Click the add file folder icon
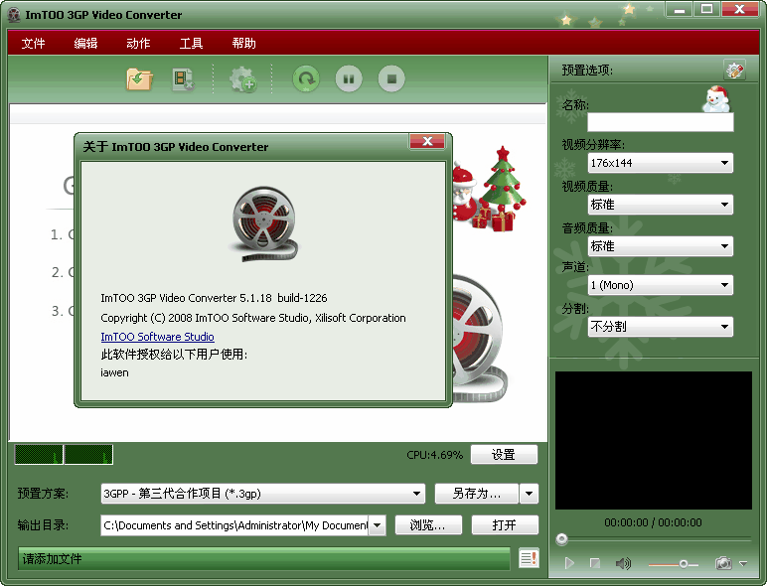 (x=139, y=79)
